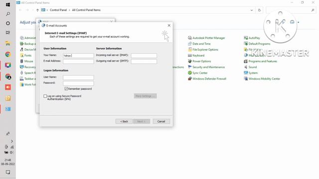Viewport: 319px width, 179px height.
Task: Open Programs and Features icon
Action: [246, 61]
